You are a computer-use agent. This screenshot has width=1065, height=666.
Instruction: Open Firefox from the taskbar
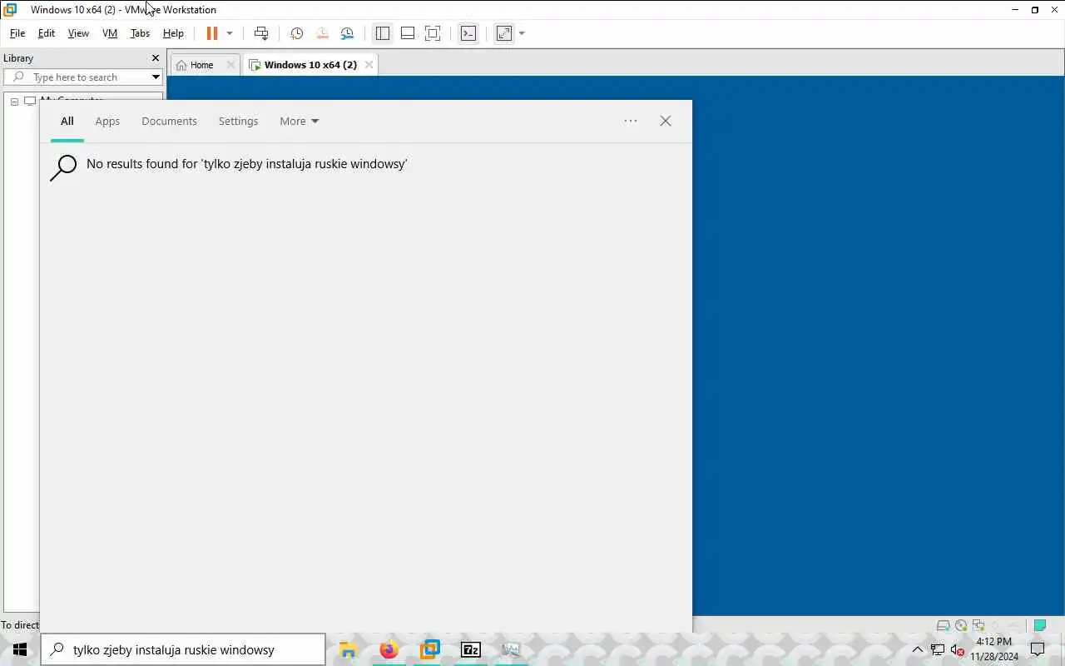point(389,649)
